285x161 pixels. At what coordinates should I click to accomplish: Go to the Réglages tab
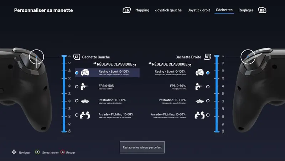tap(246, 10)
